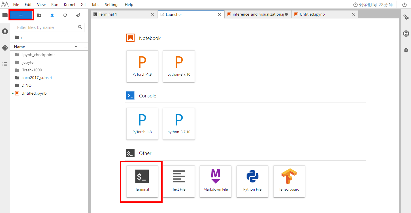Refresh the file list

[x=65, y=15]
